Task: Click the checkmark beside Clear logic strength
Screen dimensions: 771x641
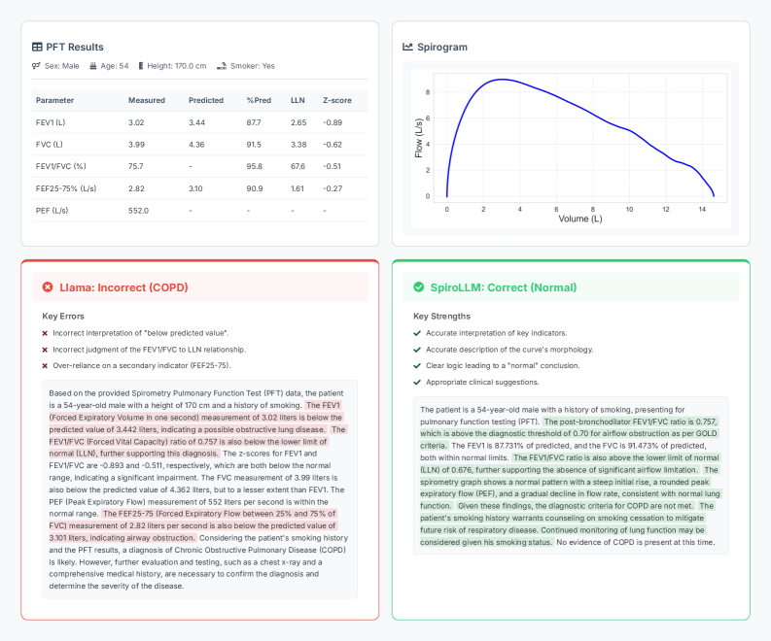Action: [x=417, y=366]
